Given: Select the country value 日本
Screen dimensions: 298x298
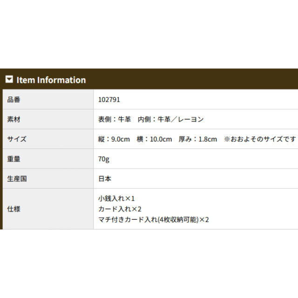Looking at the screenshot, I should pos(105,179).
